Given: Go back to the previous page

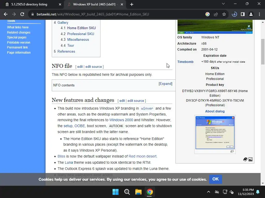Looking at the screenshot, I should pos(6,14).
